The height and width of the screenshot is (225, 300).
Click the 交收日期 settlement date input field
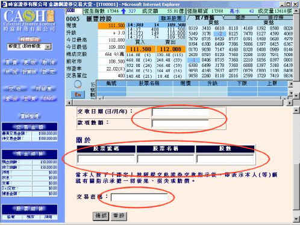[180, 112]
